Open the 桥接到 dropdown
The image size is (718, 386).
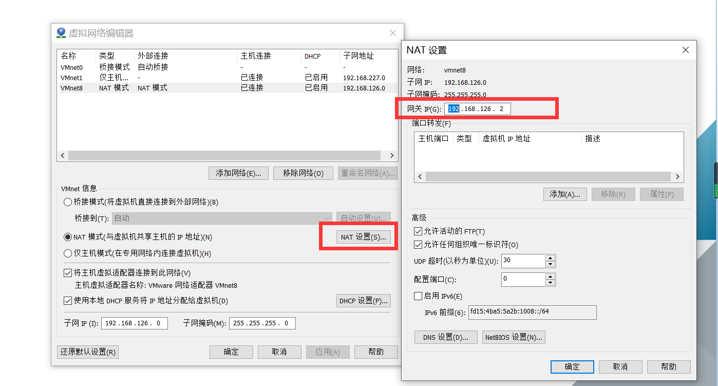[x=222, y=218]
